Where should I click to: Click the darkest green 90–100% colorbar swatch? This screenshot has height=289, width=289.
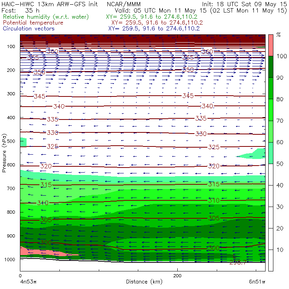pos(271,67)
